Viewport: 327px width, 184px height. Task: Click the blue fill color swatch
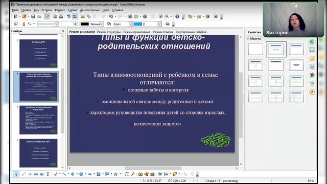pyautogui.click(x=138, y=24)
